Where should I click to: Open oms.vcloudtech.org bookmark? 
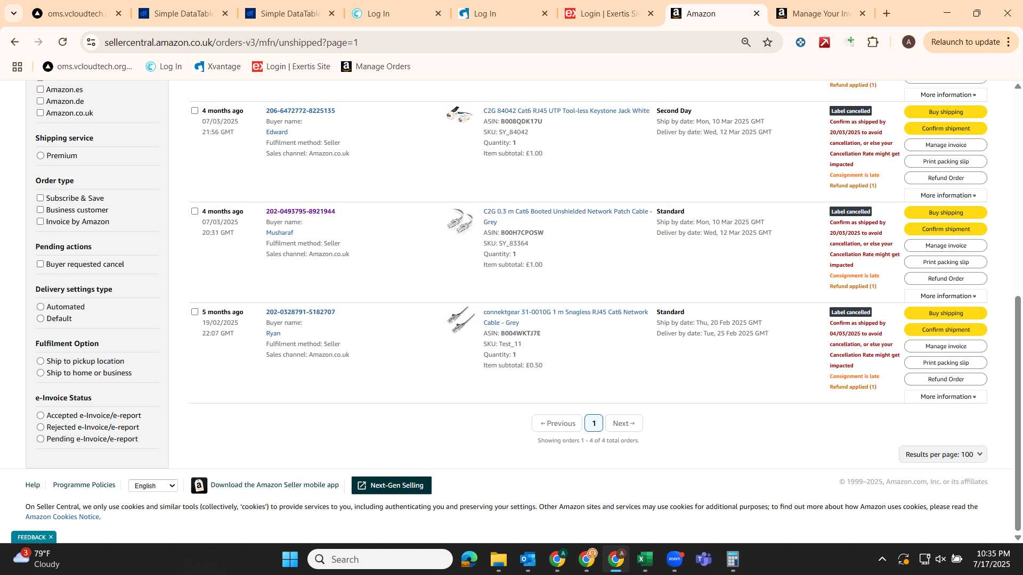point(88,67)
